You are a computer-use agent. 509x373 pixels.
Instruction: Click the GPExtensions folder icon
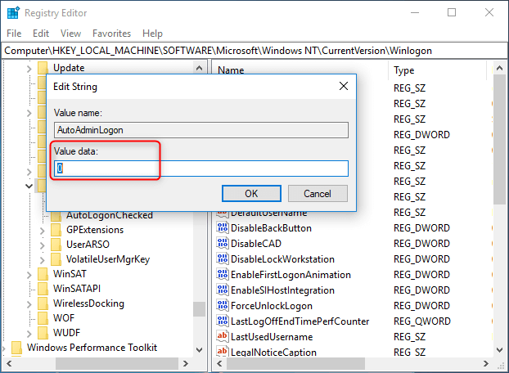(56, 231)
